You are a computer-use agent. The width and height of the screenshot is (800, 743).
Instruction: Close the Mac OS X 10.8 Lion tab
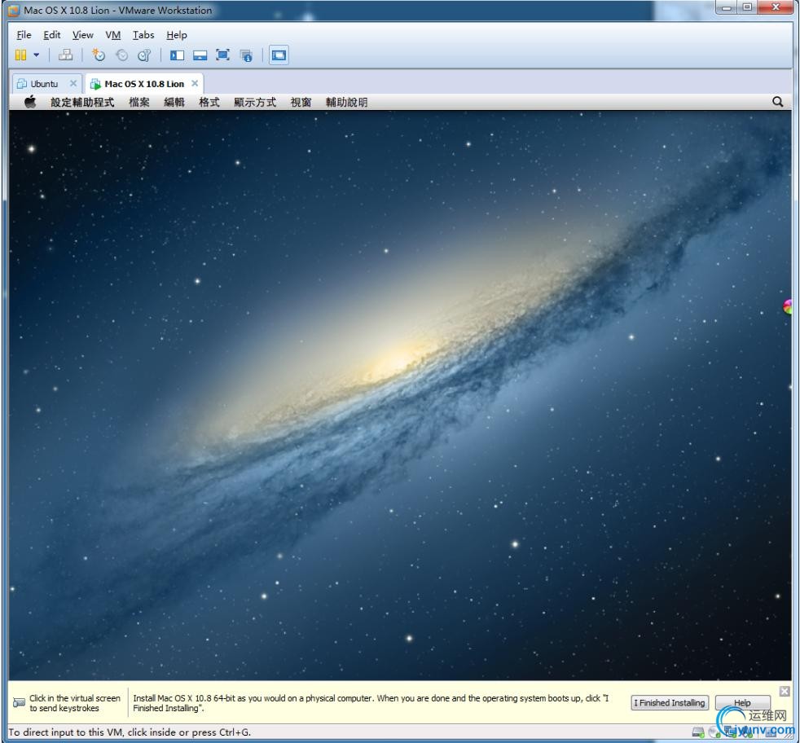pyautogui.click(x=195, y=83)
